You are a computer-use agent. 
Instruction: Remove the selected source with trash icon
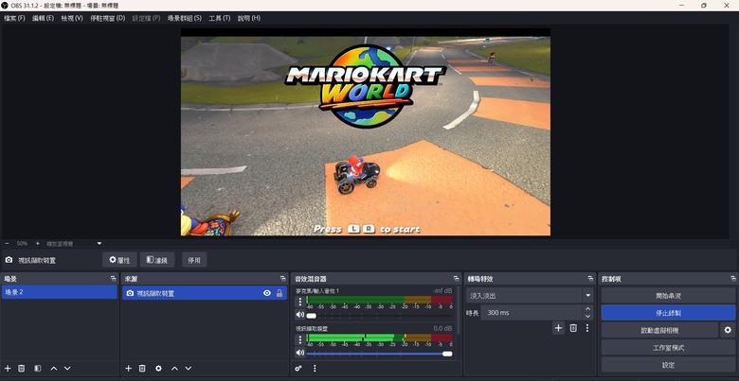142,369
